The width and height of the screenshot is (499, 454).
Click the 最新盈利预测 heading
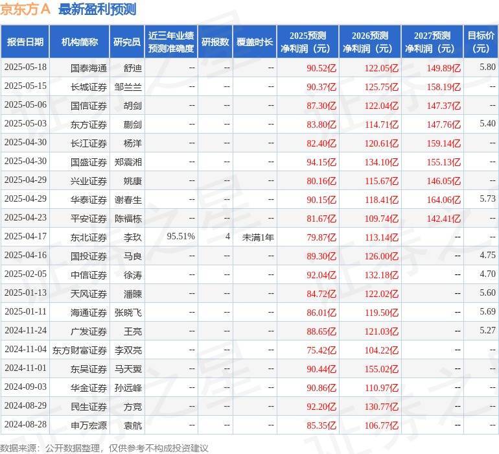tap(97, 10)
